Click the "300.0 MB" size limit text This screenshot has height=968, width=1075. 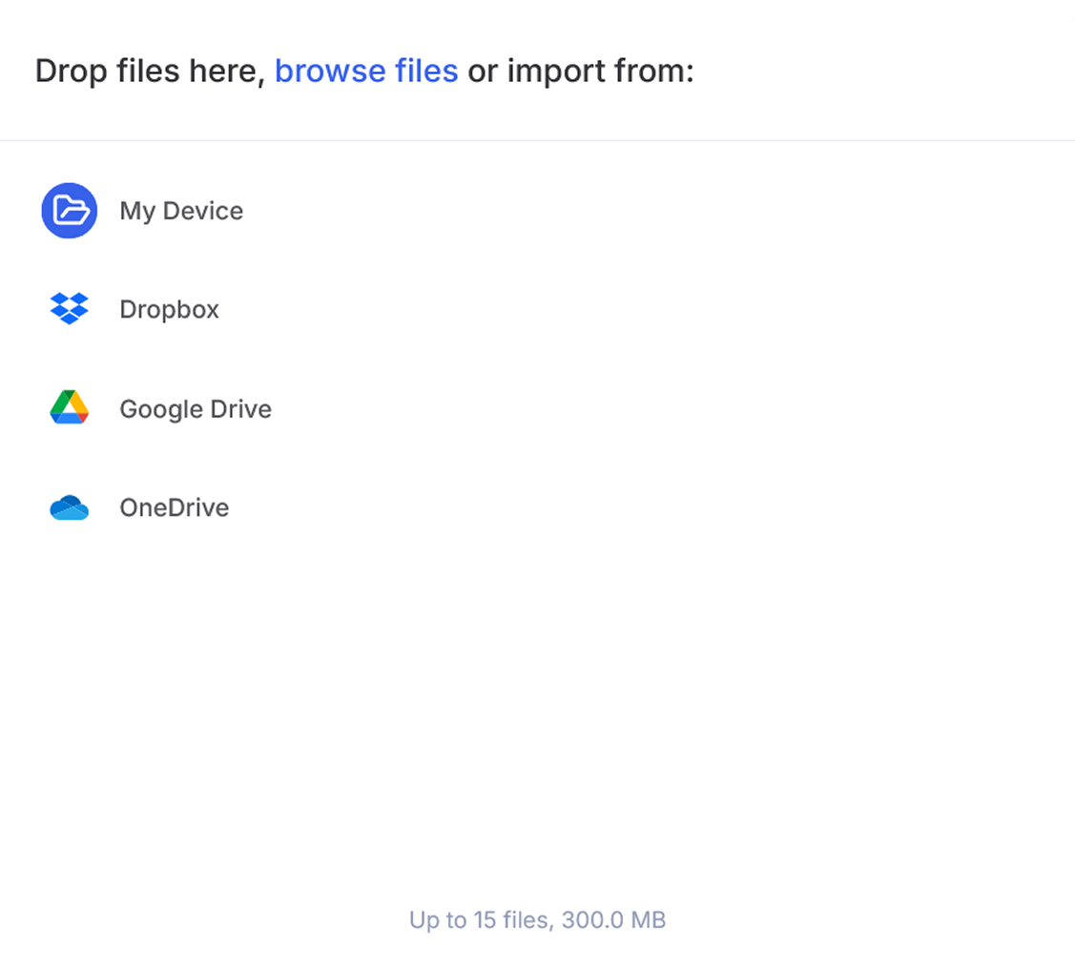pos(613,920)
